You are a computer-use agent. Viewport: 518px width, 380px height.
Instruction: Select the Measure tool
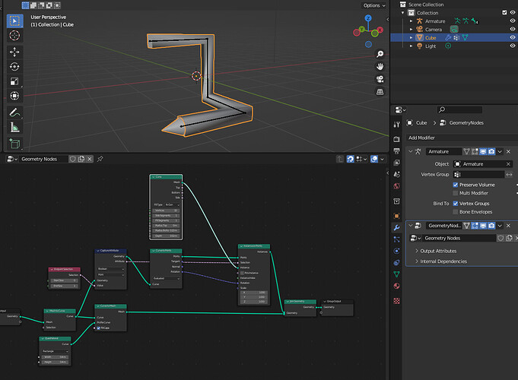tap(14, 127)
